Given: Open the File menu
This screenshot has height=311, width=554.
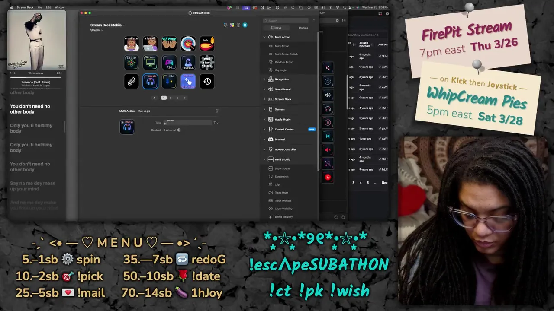Looking at the screenshot, I should point(39,7).
